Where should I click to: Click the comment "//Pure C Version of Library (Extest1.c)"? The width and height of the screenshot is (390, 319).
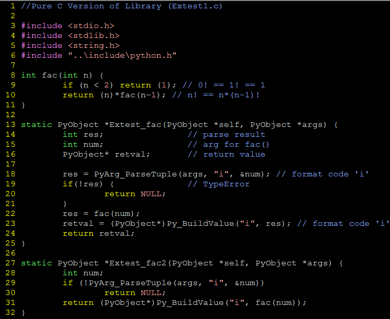pos(122,6)
